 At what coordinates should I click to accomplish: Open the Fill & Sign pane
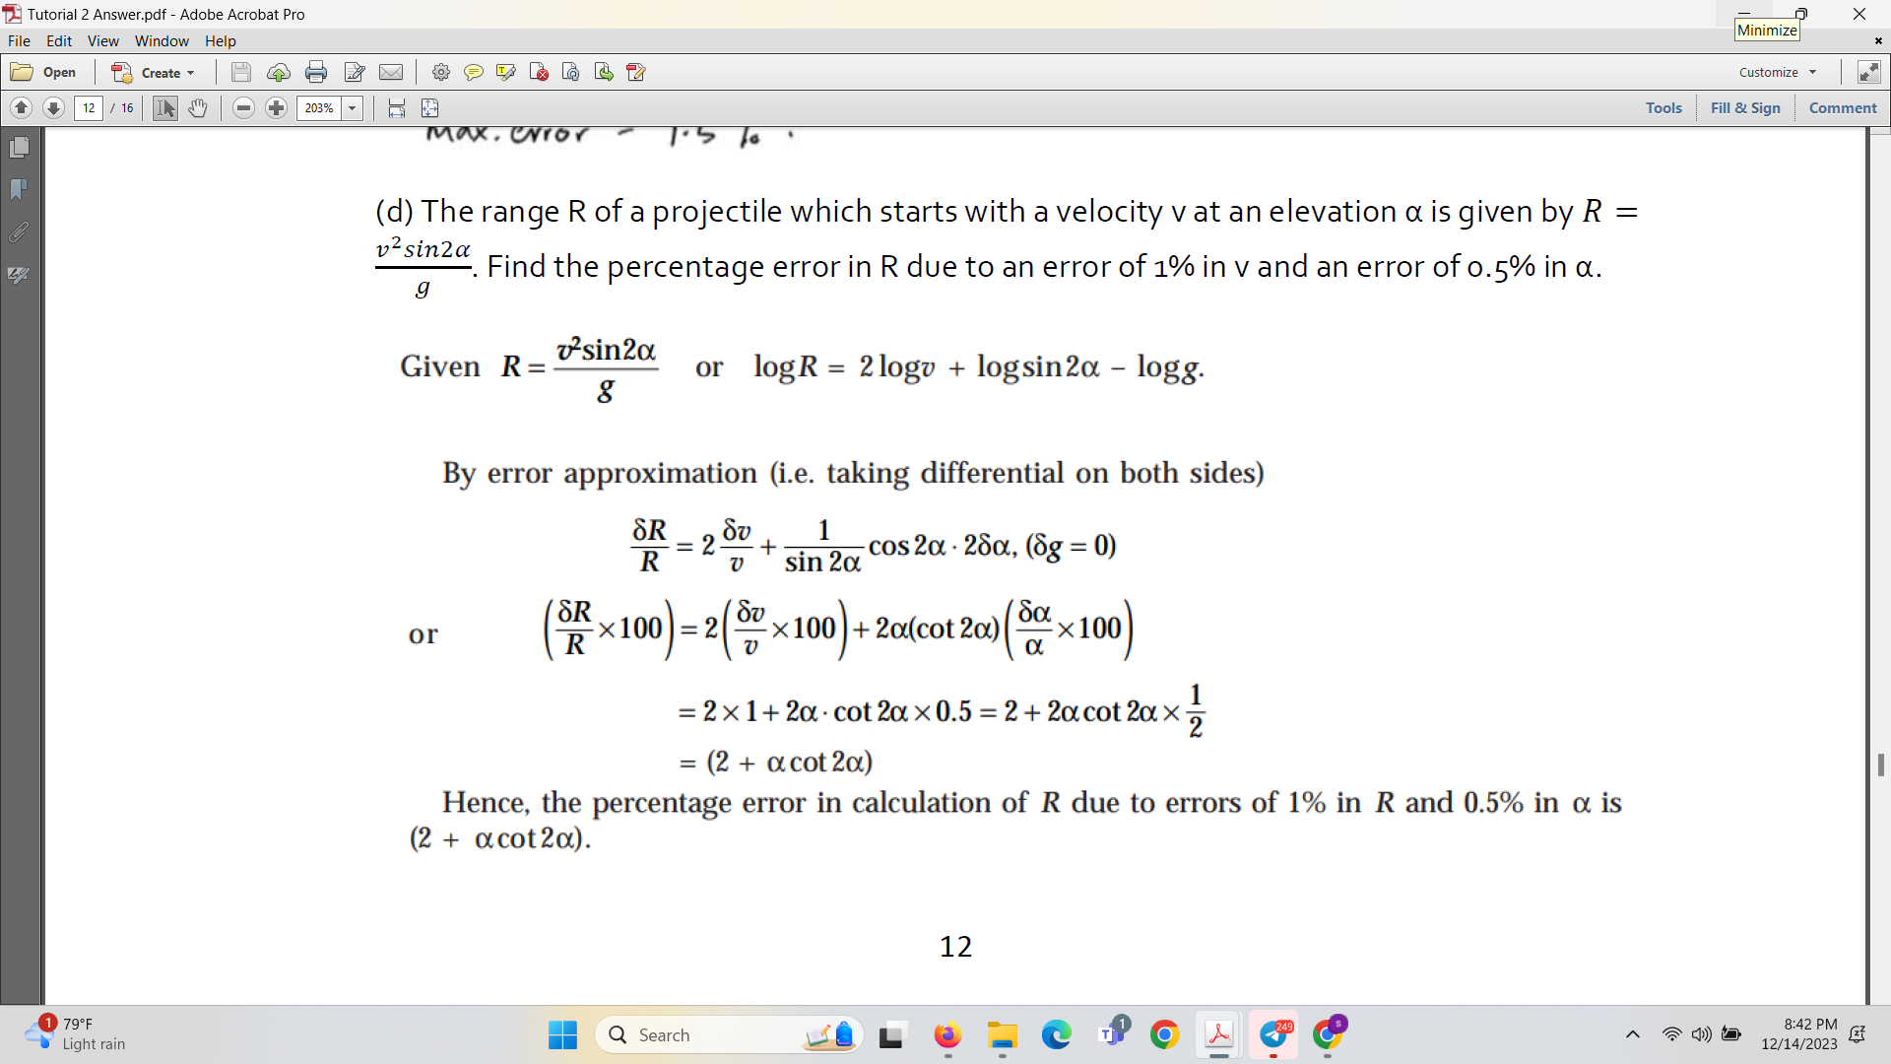click(1745, 108)
